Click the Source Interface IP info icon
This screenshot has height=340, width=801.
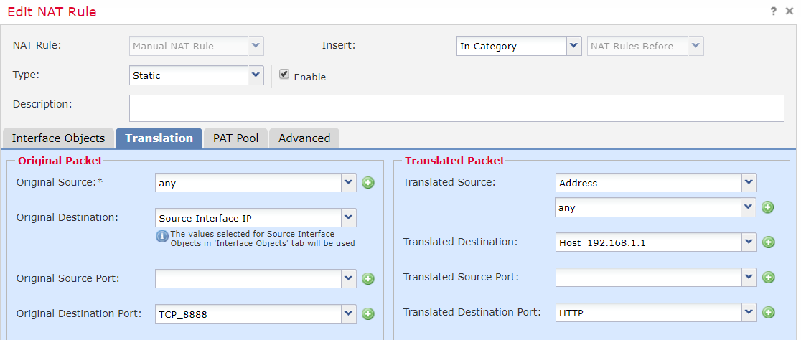[x=162, y=236]
